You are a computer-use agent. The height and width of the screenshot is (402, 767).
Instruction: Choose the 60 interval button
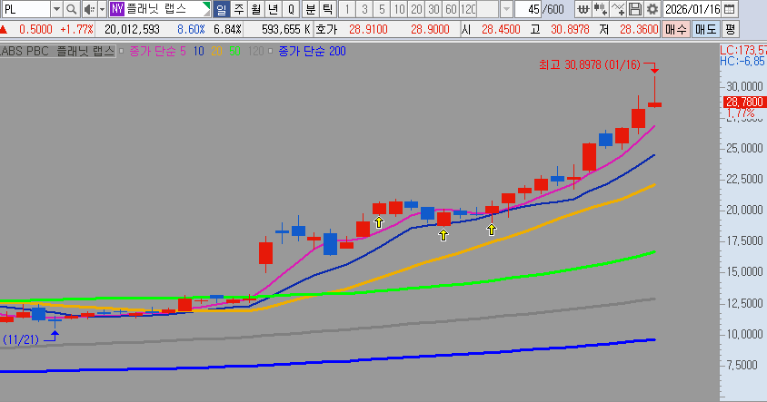(451, 9)
